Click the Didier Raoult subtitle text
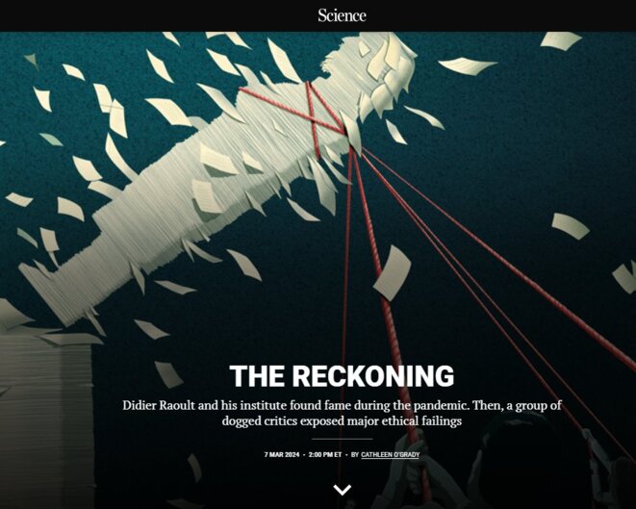The image size is (636, 509). point(342,413)
